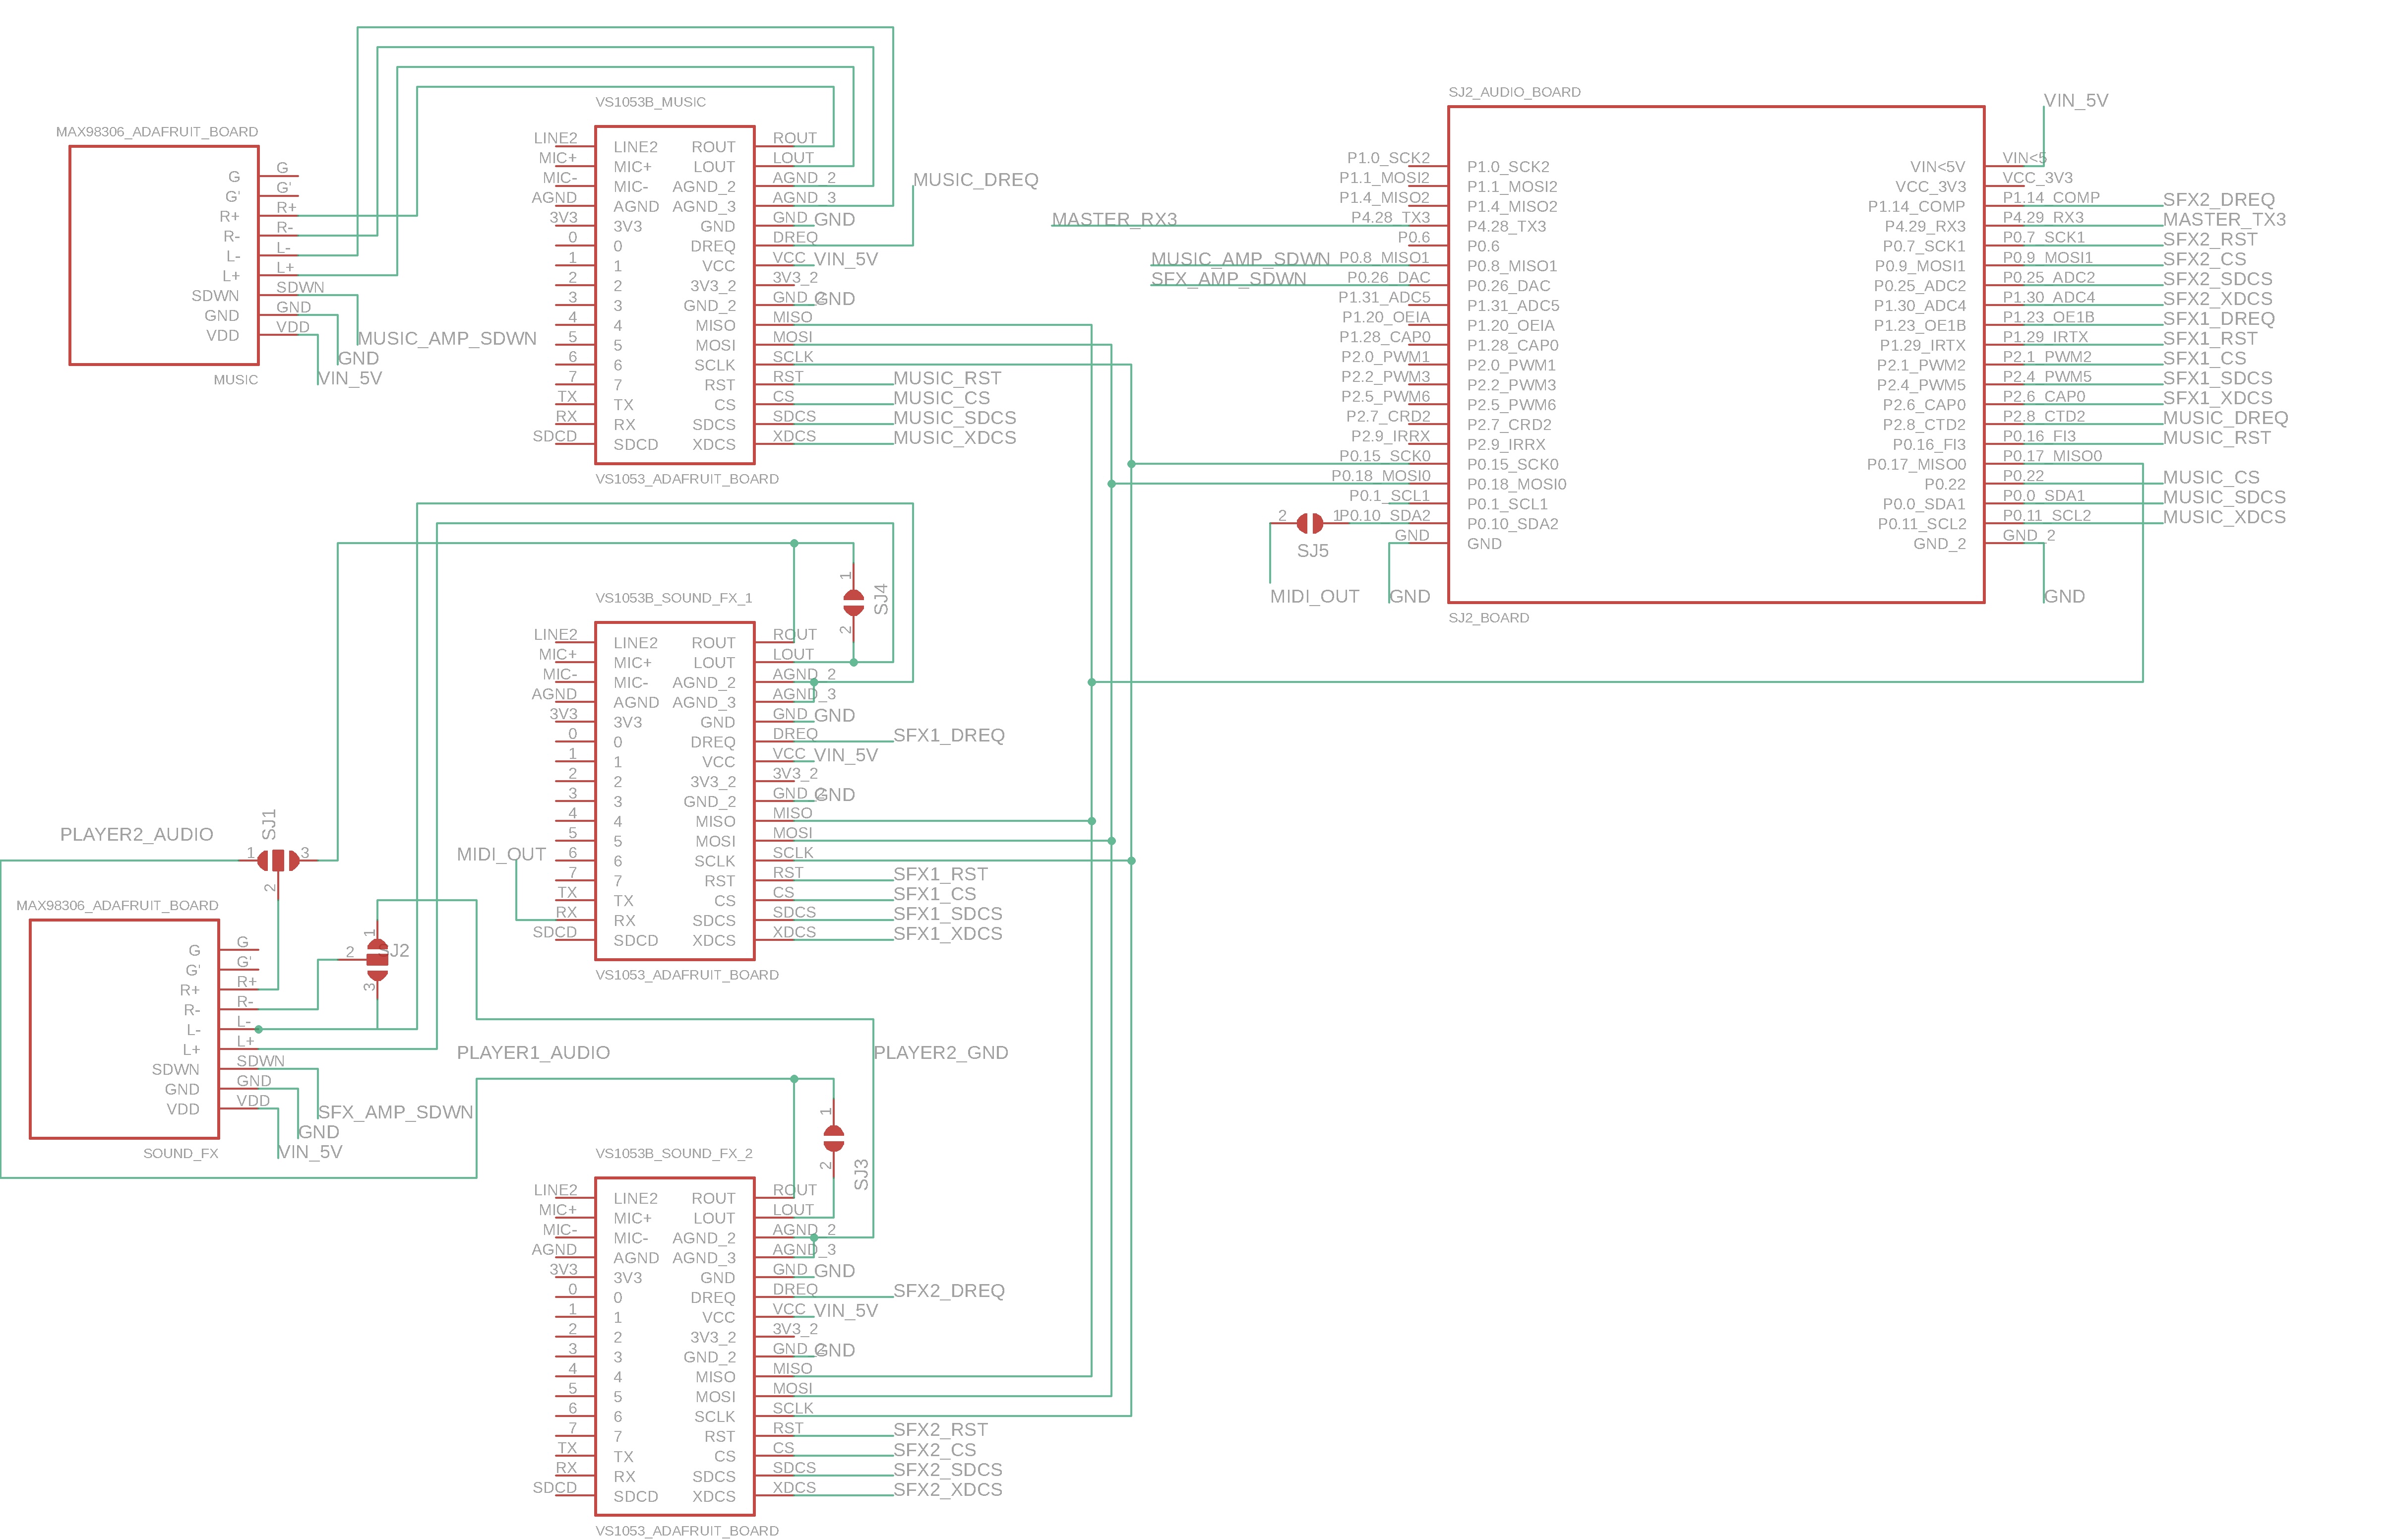The height and width of the screenshot is (1540, 2393).
Task: Click the SJ2_AUDIO_BOARD component outline
Action: (x=1716, y=355)
